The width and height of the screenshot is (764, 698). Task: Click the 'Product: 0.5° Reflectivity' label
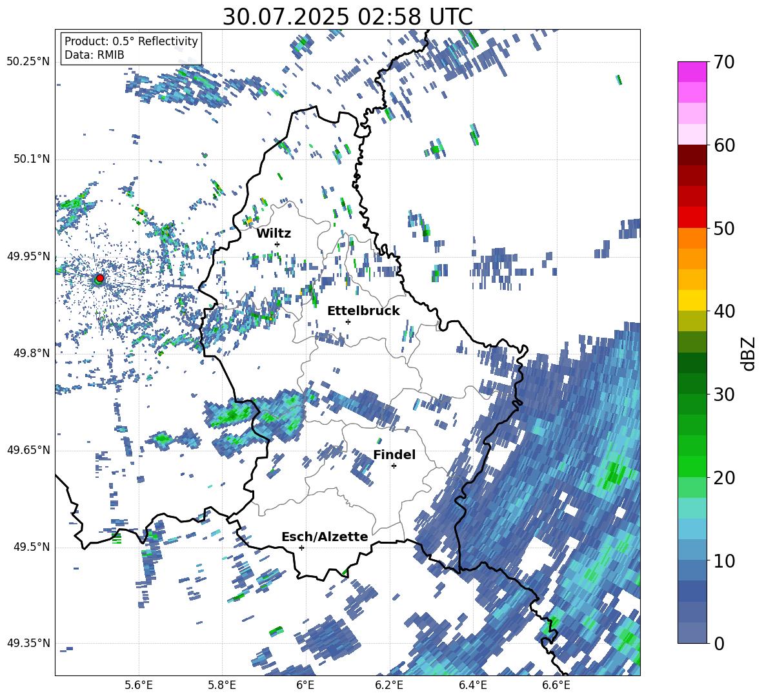point(131,41)
